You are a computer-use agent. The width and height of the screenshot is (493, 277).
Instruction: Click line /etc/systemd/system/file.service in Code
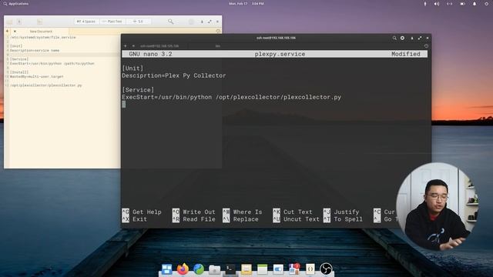43,37
